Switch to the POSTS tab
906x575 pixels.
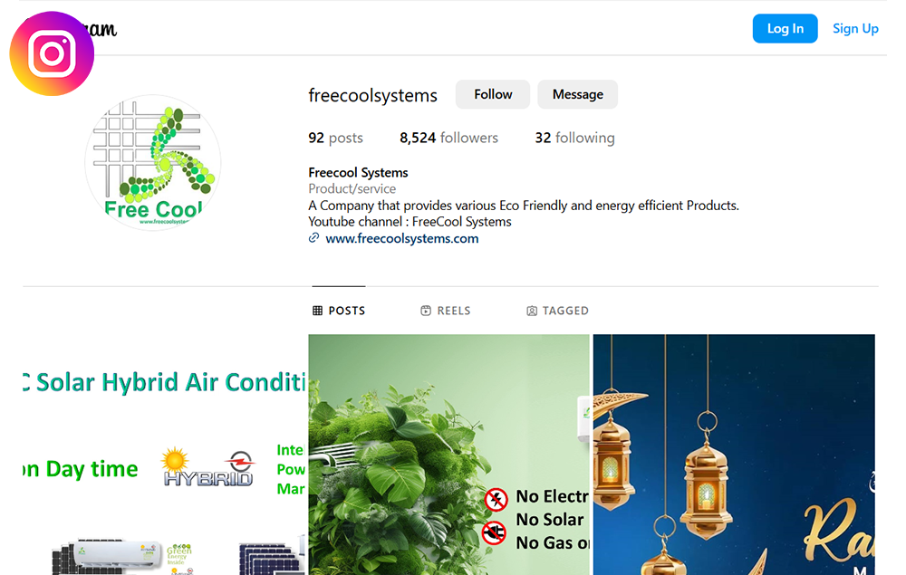(x=339, y=311)
